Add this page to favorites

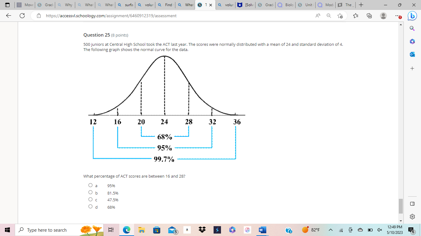click(x=340, y=16)
